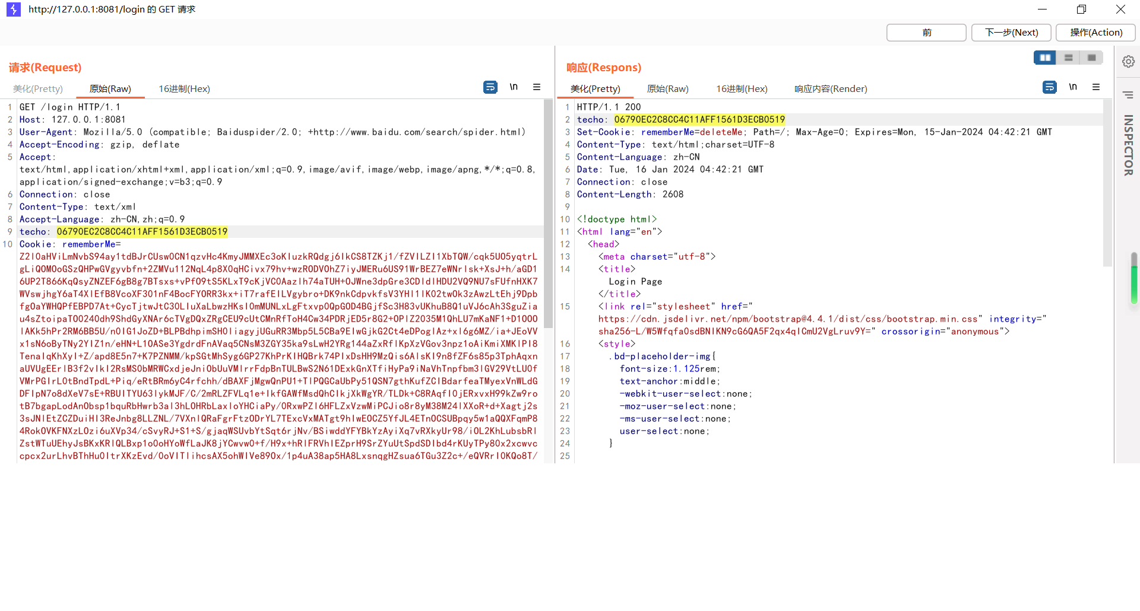
Task: Switch Request view to 美化(Pretty) tab
Action: [x=38, y=89]
